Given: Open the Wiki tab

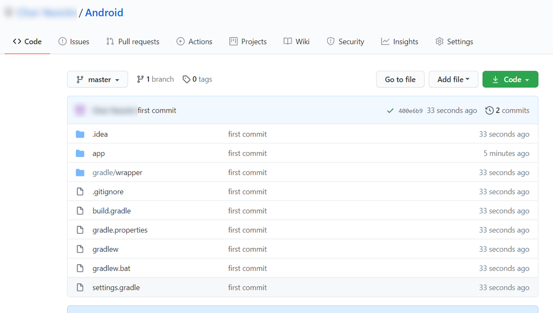Looking at the screenshot, I should 296,42.
